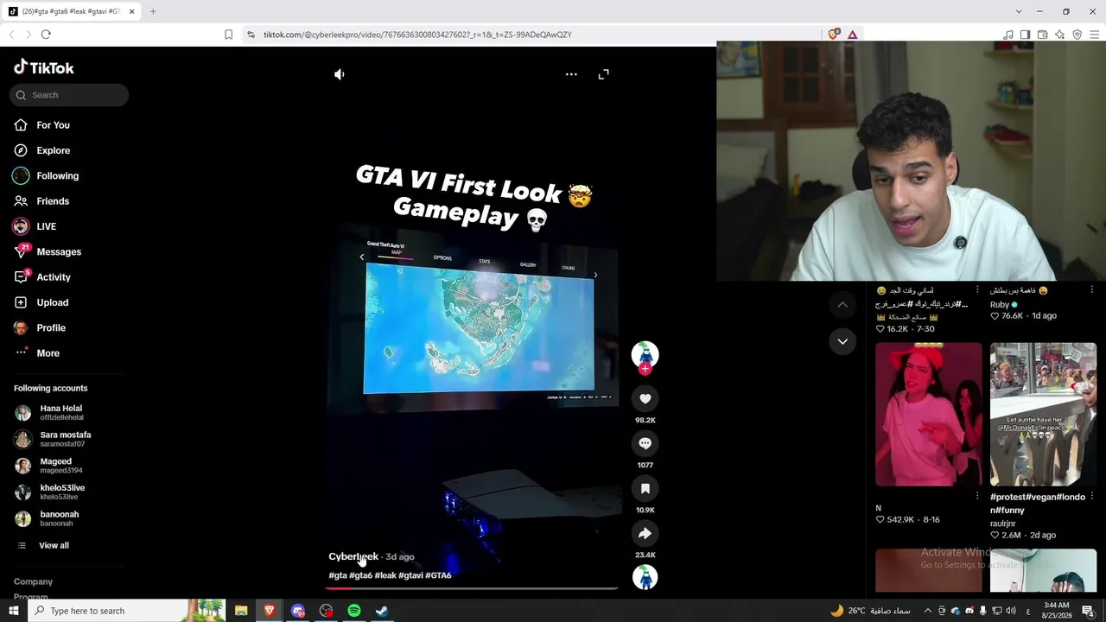
Task: Open the Cyberleek creator name
Action: 353,556
